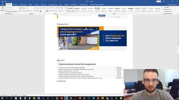
Task: Decrease paragraph indent
Action: [57, 8]
